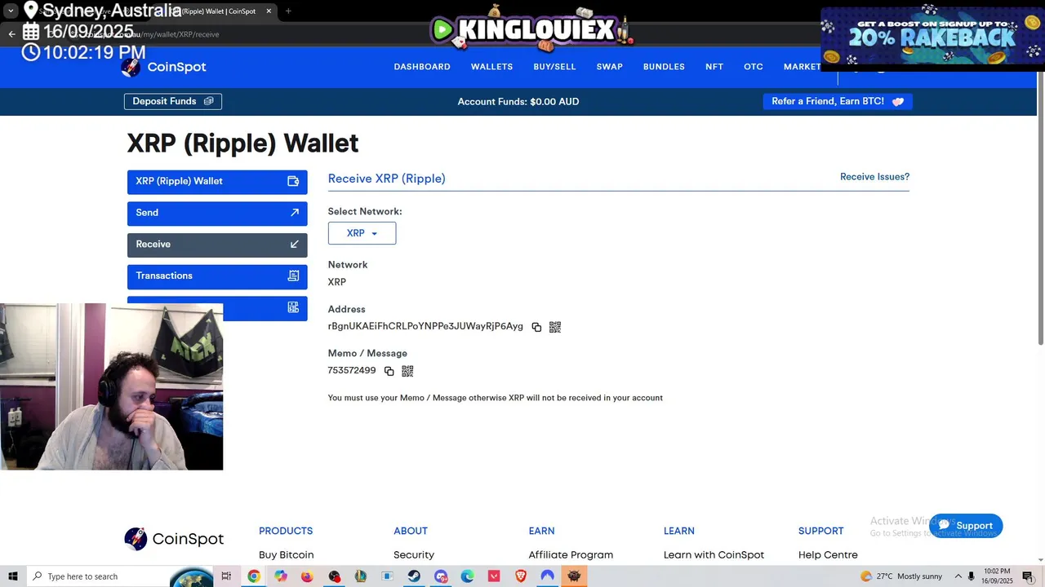The width and height of the screenshot is (1045, 587).
Task: Select the XRP (Ripple) Wallet sidebar tab
Action: click(217, 182)
